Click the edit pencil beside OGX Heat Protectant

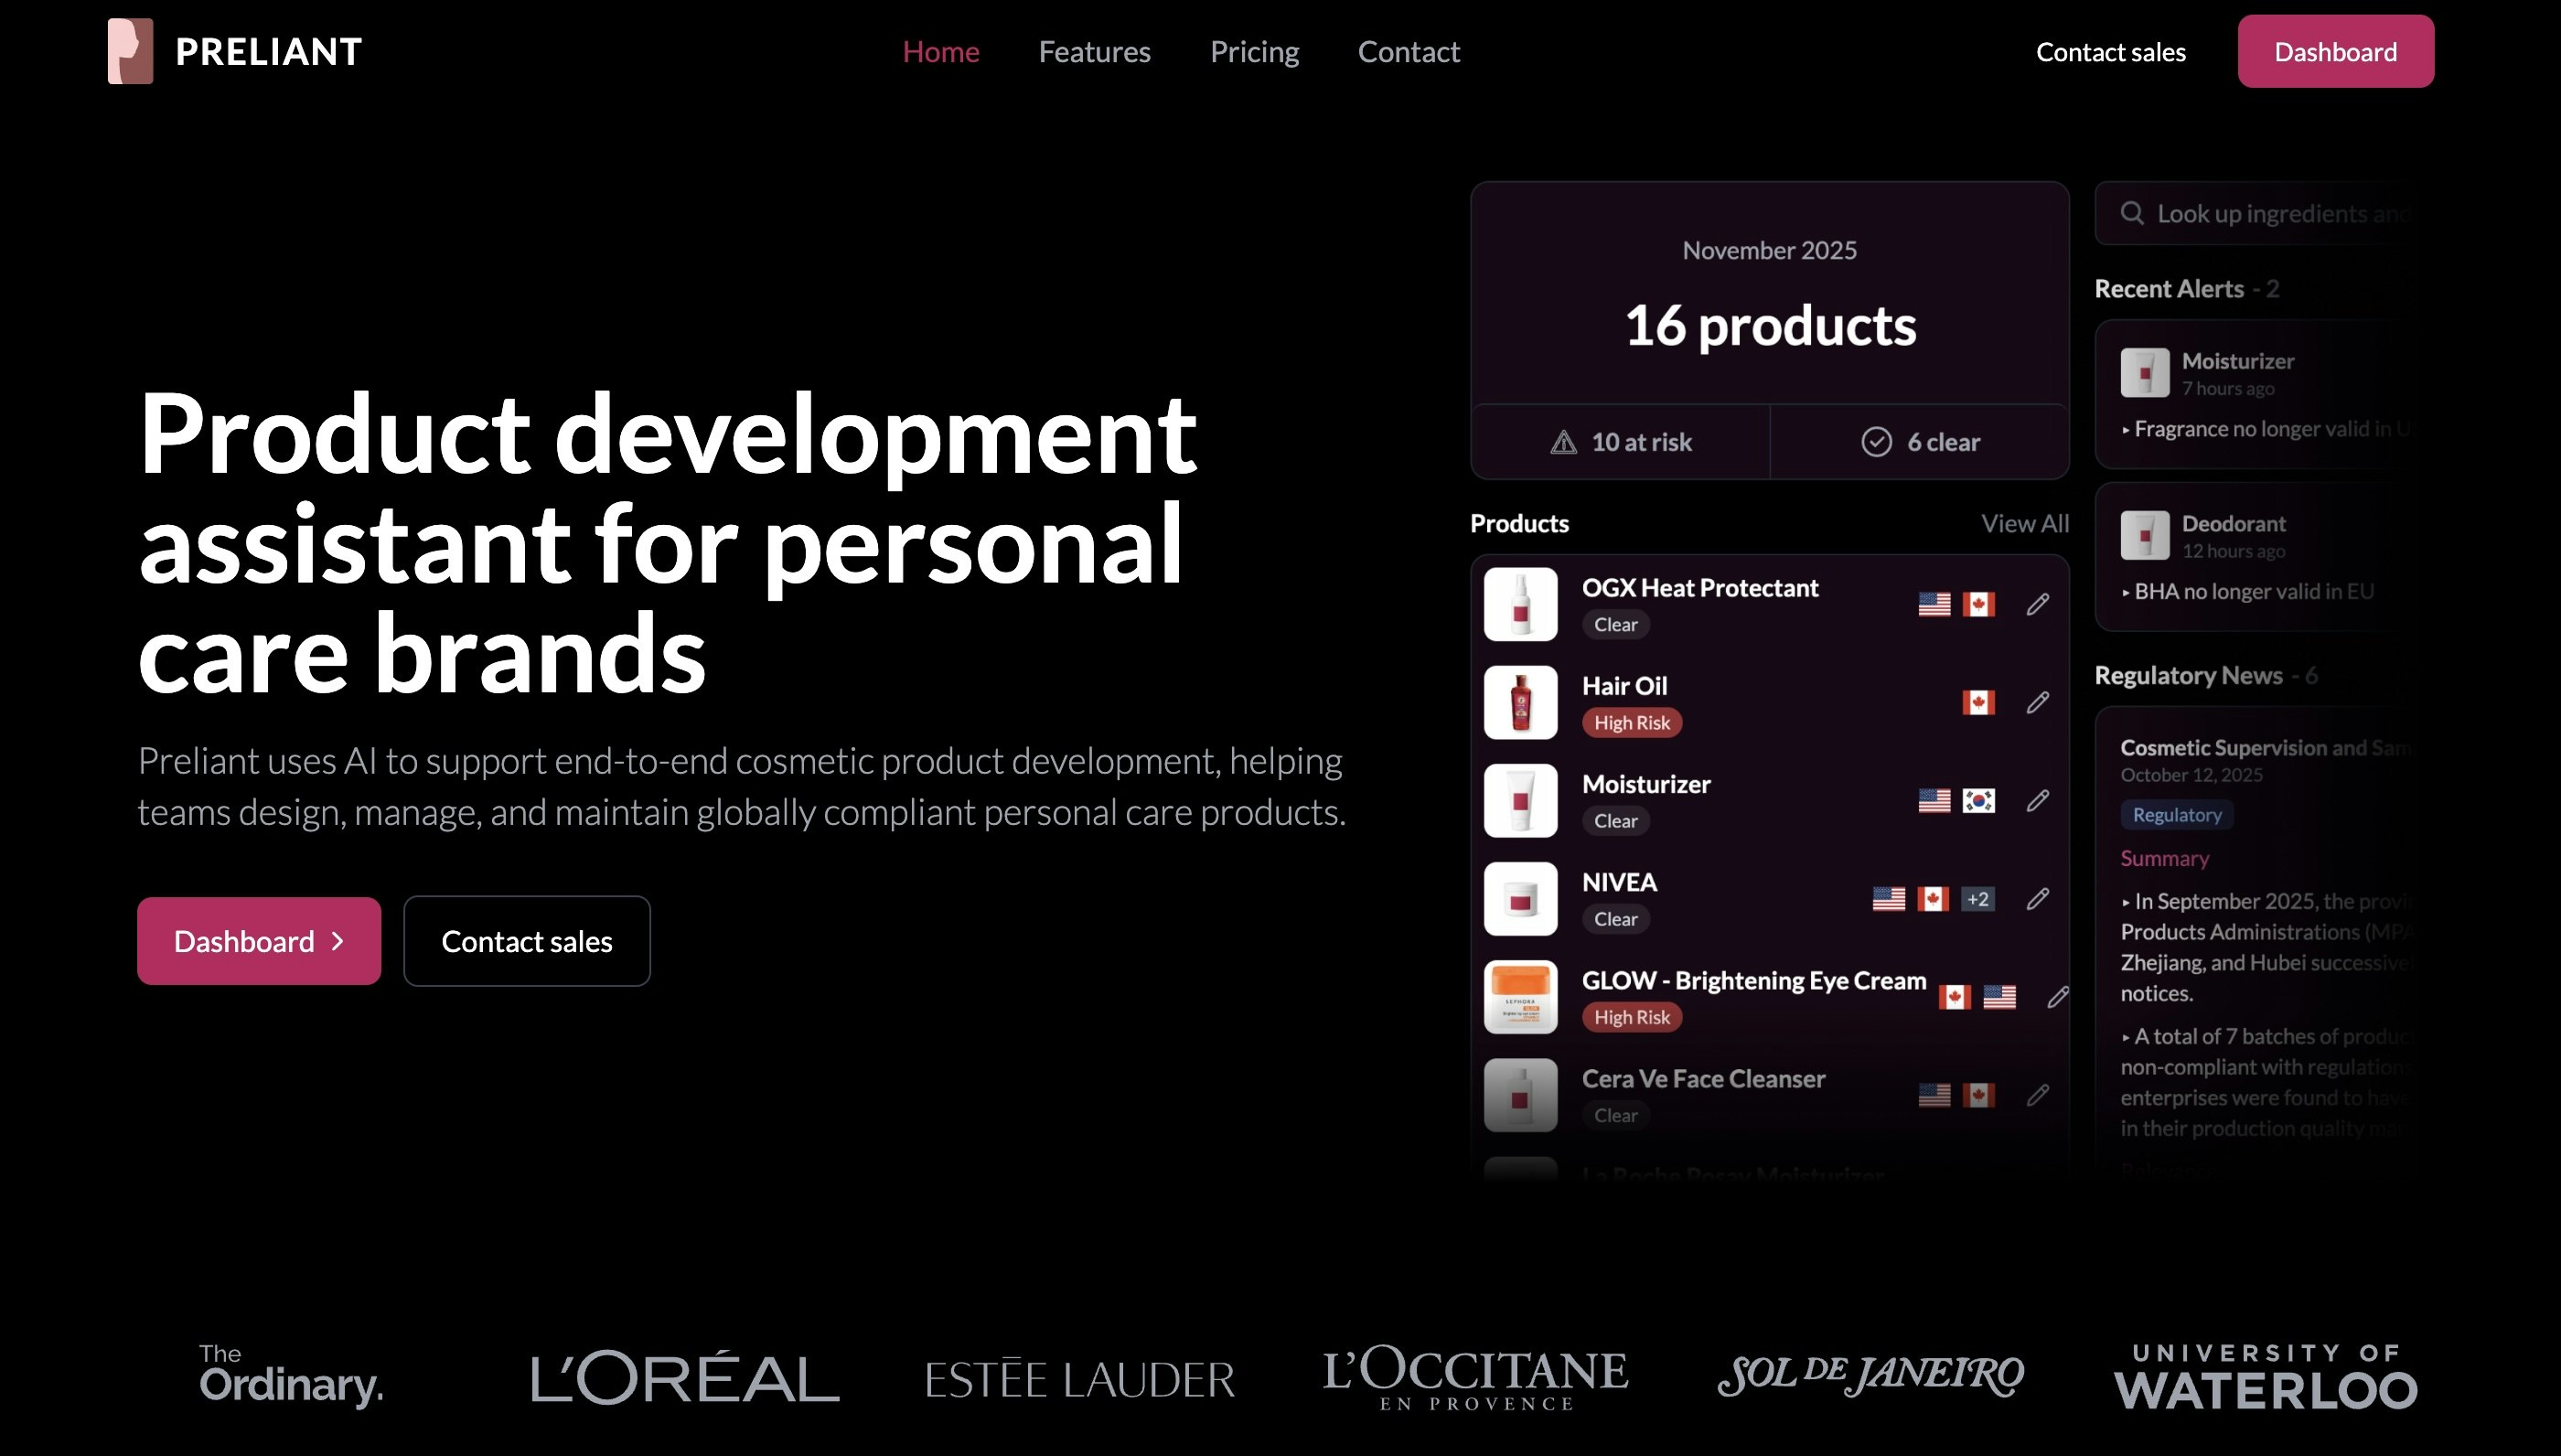(2038, 605)
